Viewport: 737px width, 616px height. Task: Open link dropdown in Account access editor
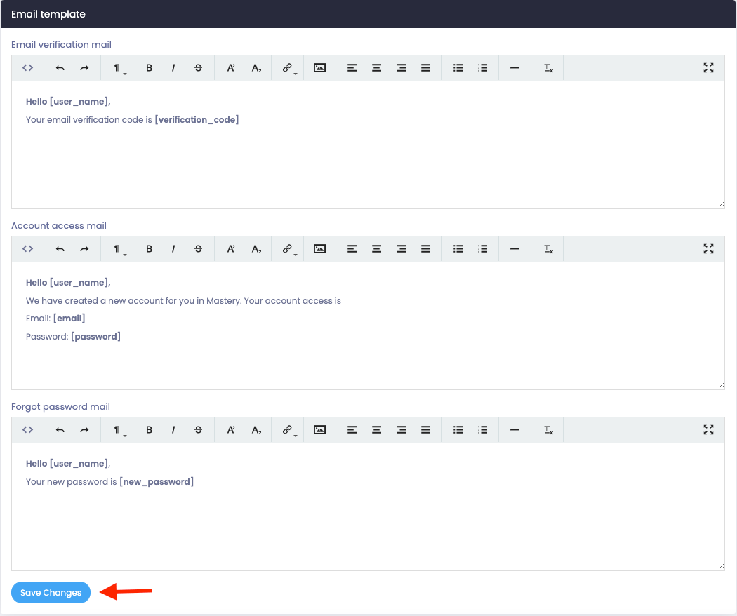tap(288, 249)
